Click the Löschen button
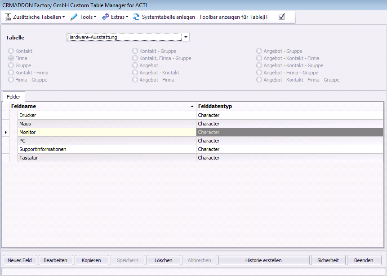The image size is (387, 276). tap(164, 260)
